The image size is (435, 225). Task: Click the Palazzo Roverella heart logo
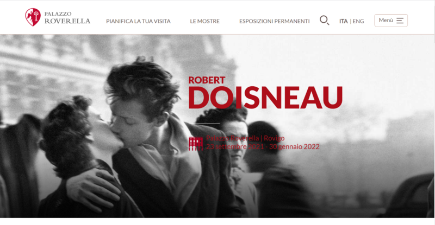coord(33,17)
